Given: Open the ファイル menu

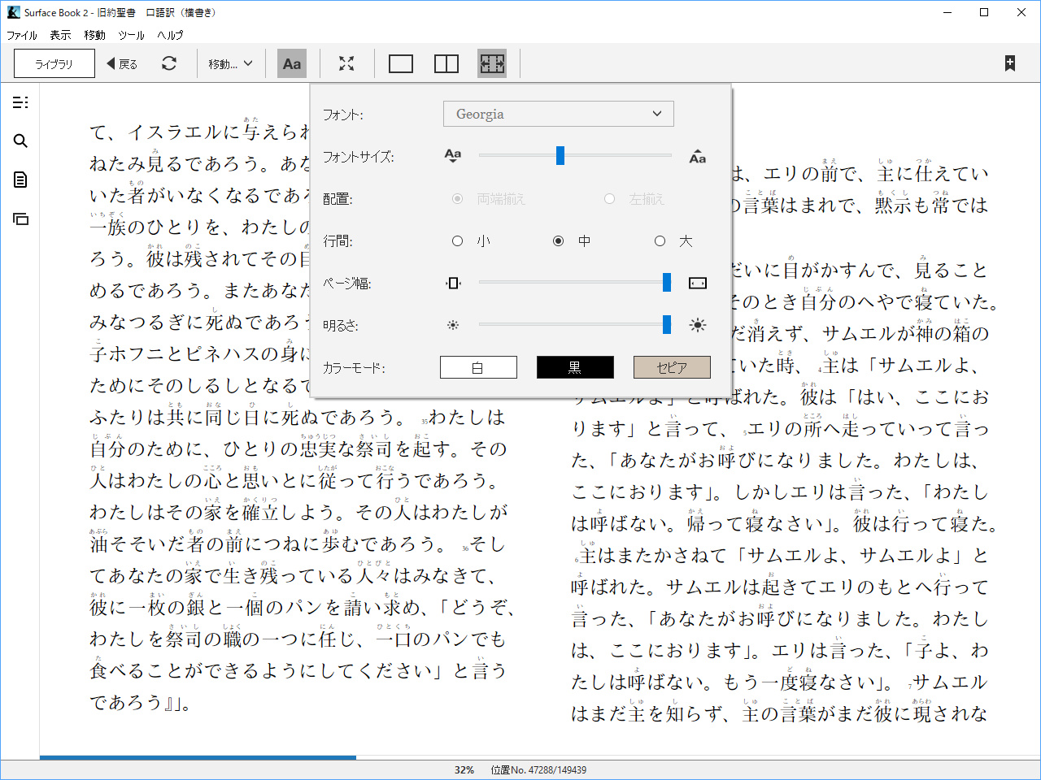Looking at the screenshot, I should 22,35.
